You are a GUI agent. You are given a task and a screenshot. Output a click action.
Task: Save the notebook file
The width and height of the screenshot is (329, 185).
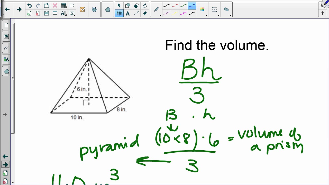(x=46, y=13)
